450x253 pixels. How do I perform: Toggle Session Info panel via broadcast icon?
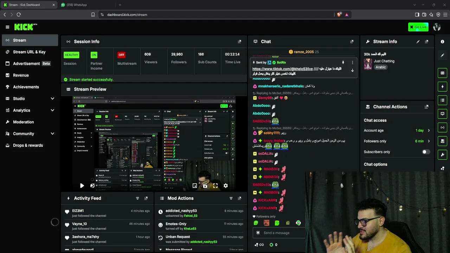point(442,128)
